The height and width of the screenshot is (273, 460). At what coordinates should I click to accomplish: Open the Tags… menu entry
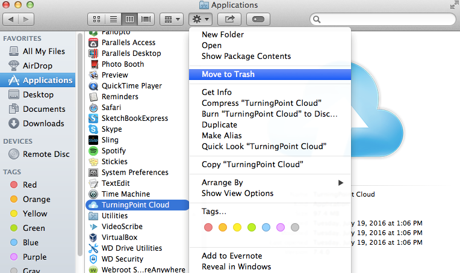270,212
